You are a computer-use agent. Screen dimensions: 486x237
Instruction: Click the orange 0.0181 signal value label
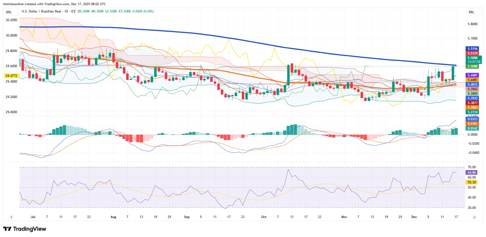point(472,123)
